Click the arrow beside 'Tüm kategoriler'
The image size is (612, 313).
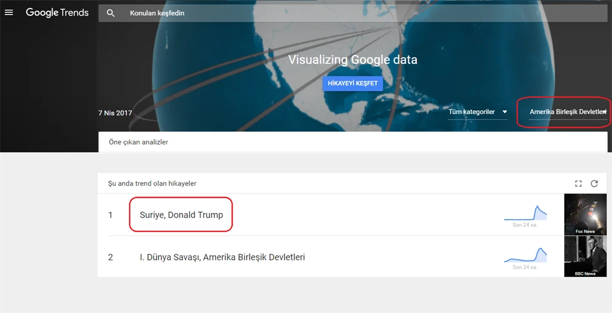tap(504, 112)
